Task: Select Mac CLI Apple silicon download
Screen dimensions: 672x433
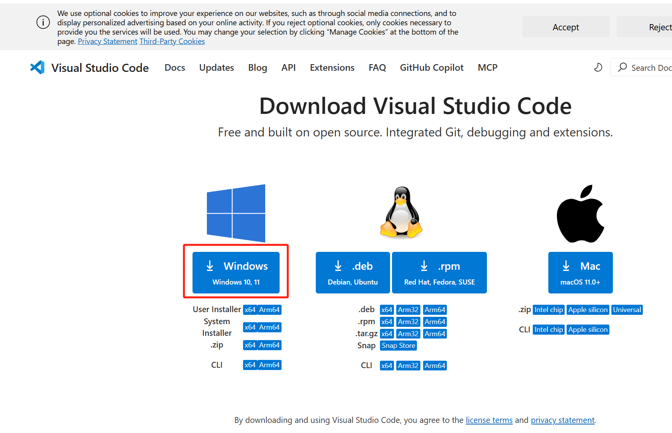Action: click(x=588, y=330)
